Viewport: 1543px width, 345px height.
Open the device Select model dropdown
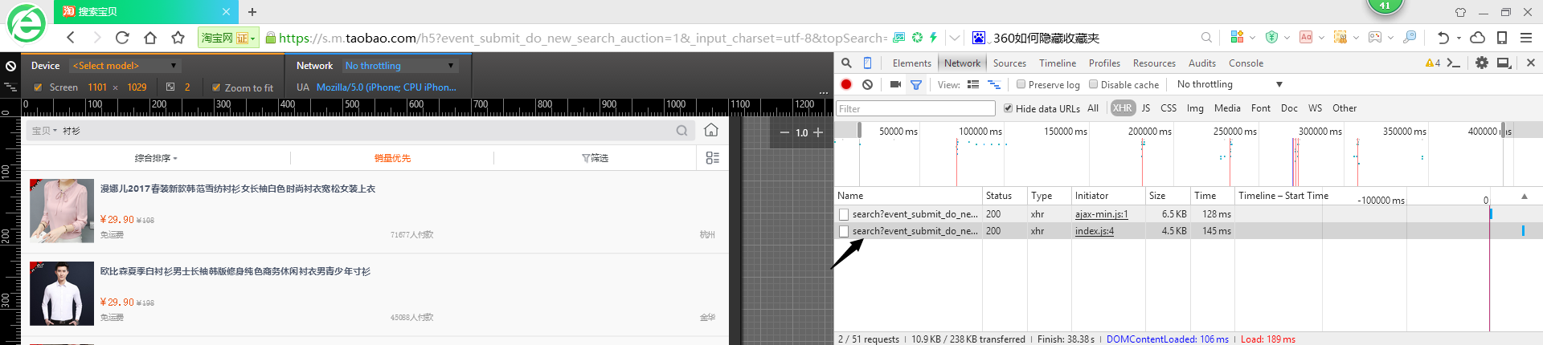click(x=125, y=66)
